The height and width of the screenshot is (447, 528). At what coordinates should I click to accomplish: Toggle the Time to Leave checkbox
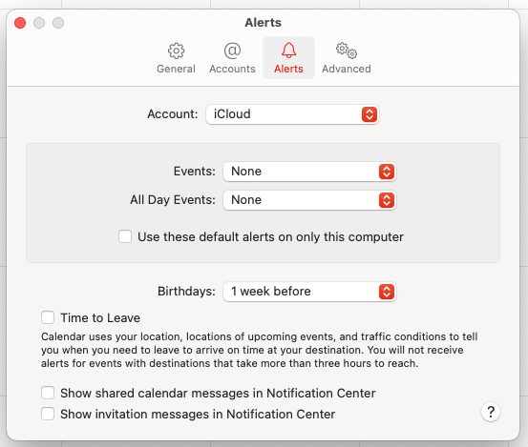[x=48, y=317]
